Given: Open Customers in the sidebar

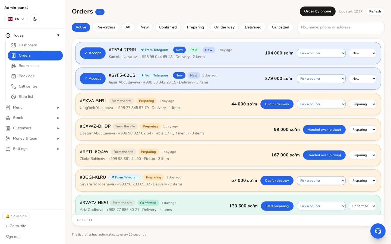Looking at the screenshot, I should coord(33,128).
